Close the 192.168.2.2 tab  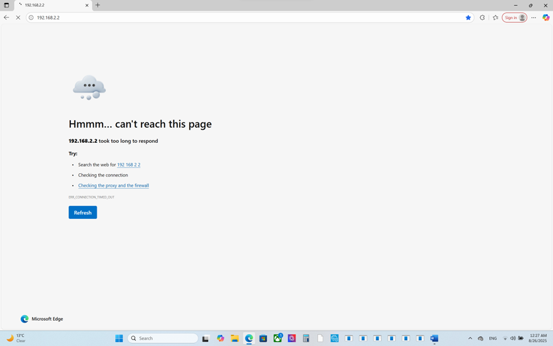click(87, 5)
